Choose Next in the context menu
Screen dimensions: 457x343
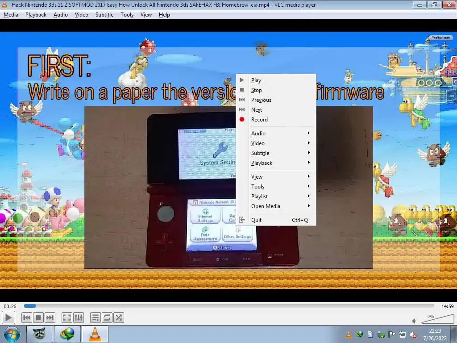(276, 110)
